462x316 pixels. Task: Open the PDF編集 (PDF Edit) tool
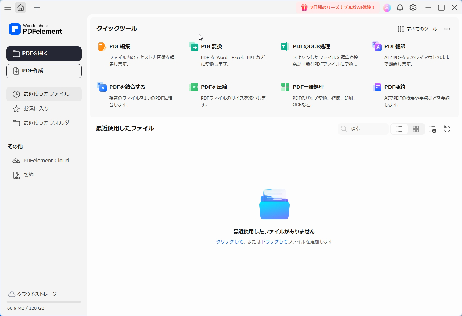tap(119, 46)
